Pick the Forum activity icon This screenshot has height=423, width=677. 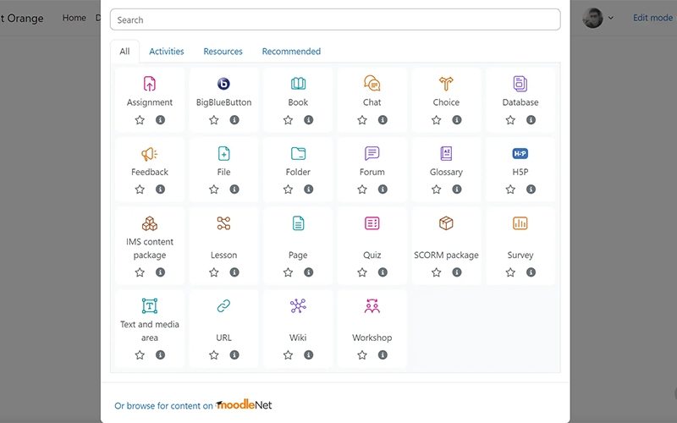[x=372, y=154]
